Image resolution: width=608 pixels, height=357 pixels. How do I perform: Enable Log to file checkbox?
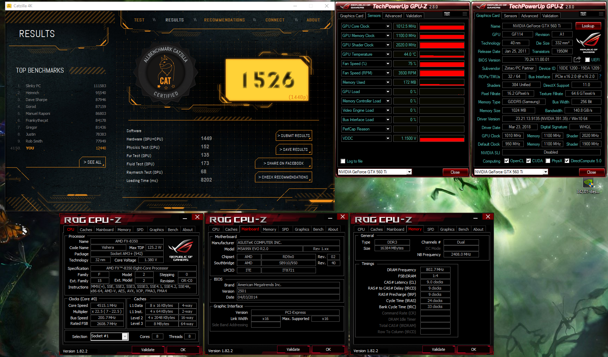click(x=343, y=161)
